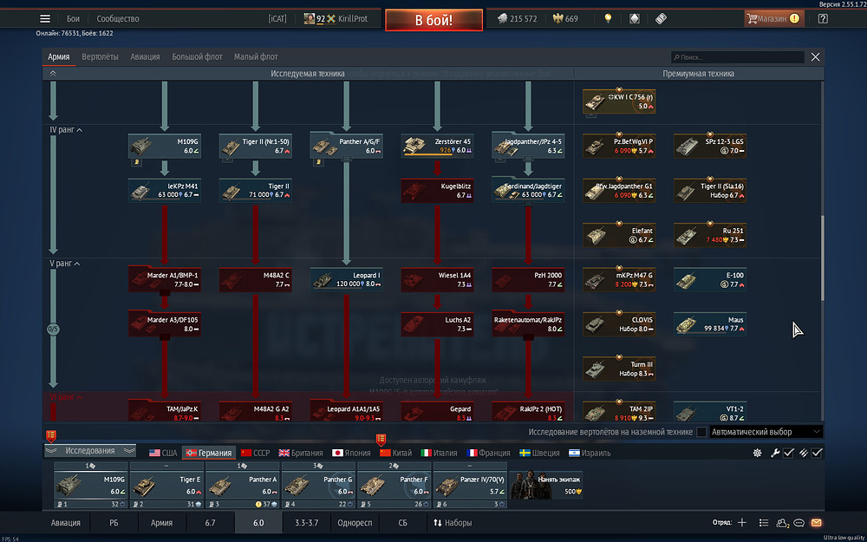Close the research tree with X

(815, 57)
